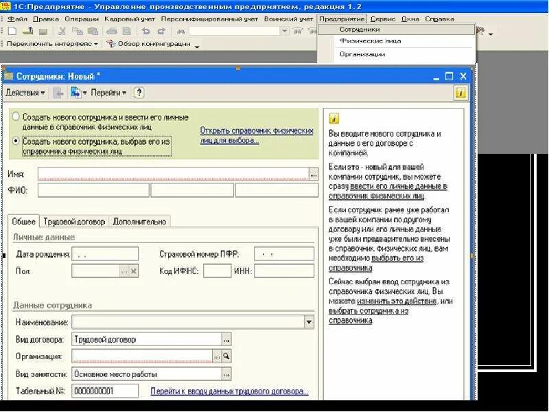549x412 pixels.
Task: Click link Открыть справочник физических лиц для выбора
Action: [257, 135]
